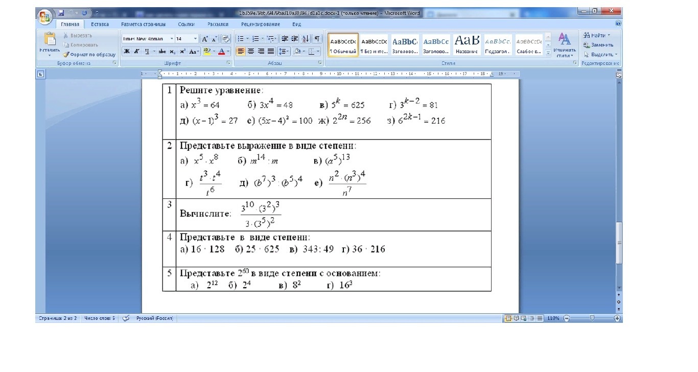Screen dimensions: 698x372
Task: Start a bulleted list
Action: tap(241, 39)
